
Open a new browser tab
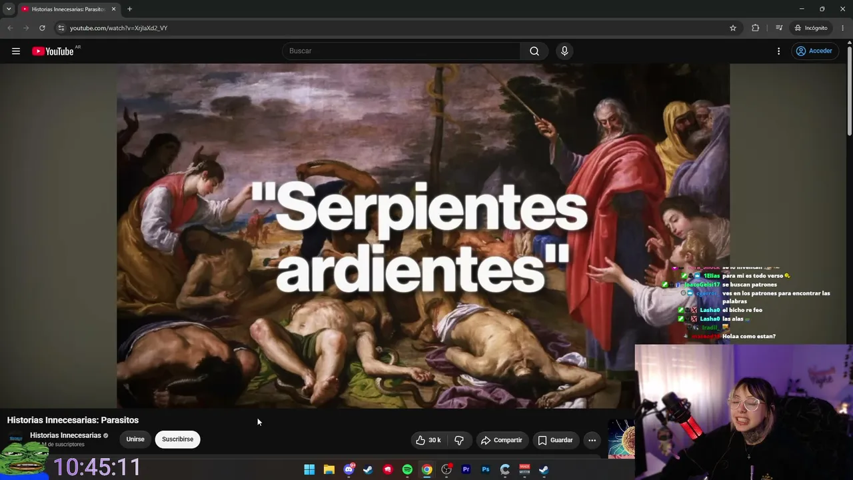(129, 9)
